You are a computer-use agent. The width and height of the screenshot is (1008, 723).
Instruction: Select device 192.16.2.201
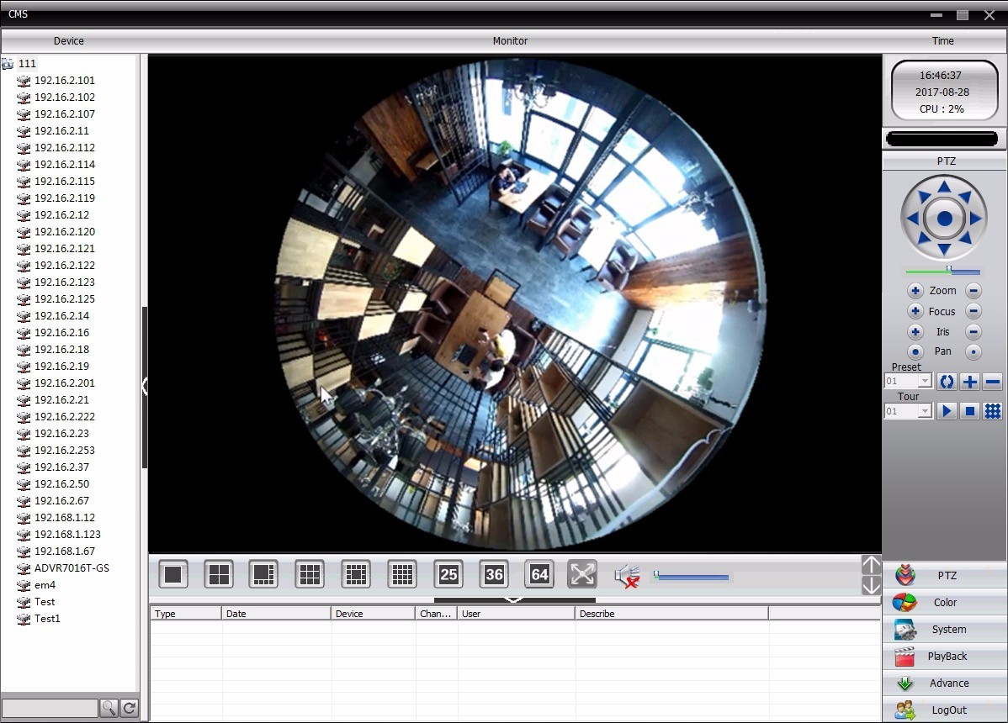[64, 383]
